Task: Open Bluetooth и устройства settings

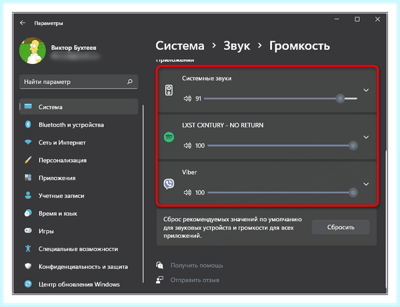Action: [71, 125]
